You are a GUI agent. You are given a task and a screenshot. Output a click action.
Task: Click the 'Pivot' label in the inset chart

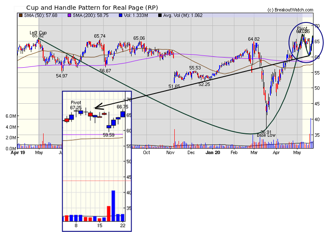pyautogui.click(x=76, y=103)
